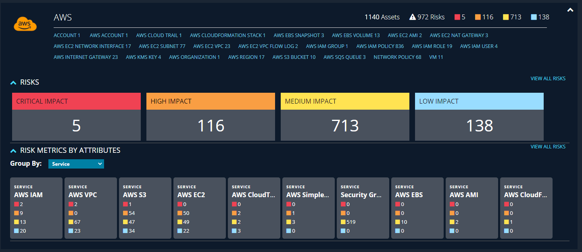Open the AWS IAM service card

pyautogui.click(x=36, y=208)
